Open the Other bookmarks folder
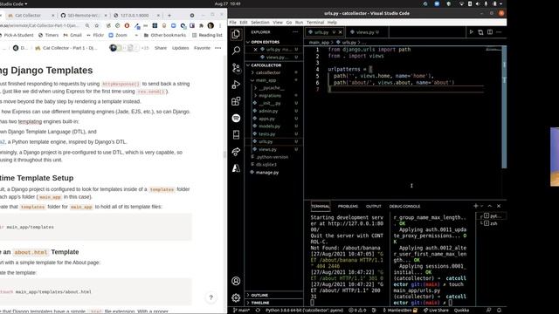The width and height of the screenshot is (559, 314). 165,35
